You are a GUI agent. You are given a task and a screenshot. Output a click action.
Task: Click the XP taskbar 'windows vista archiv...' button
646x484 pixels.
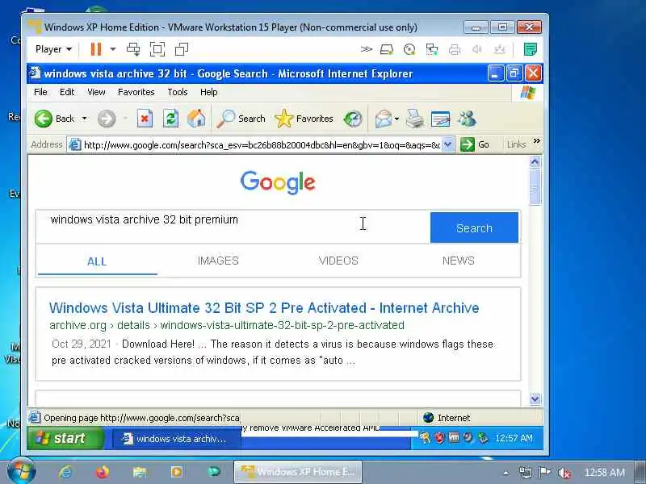click(176, 439)
